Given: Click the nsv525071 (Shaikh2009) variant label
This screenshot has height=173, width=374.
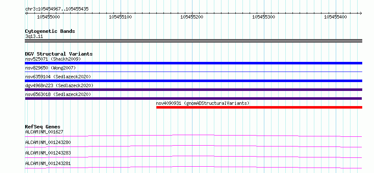Looking at the screenshot, I should 53,59.
